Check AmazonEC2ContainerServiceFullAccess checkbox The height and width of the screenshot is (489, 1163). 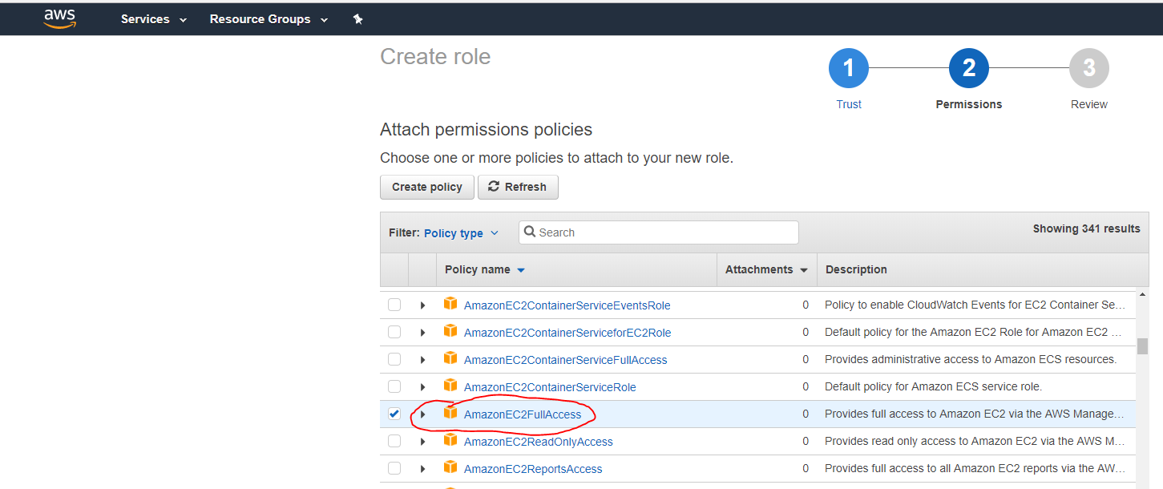(394, 359)
